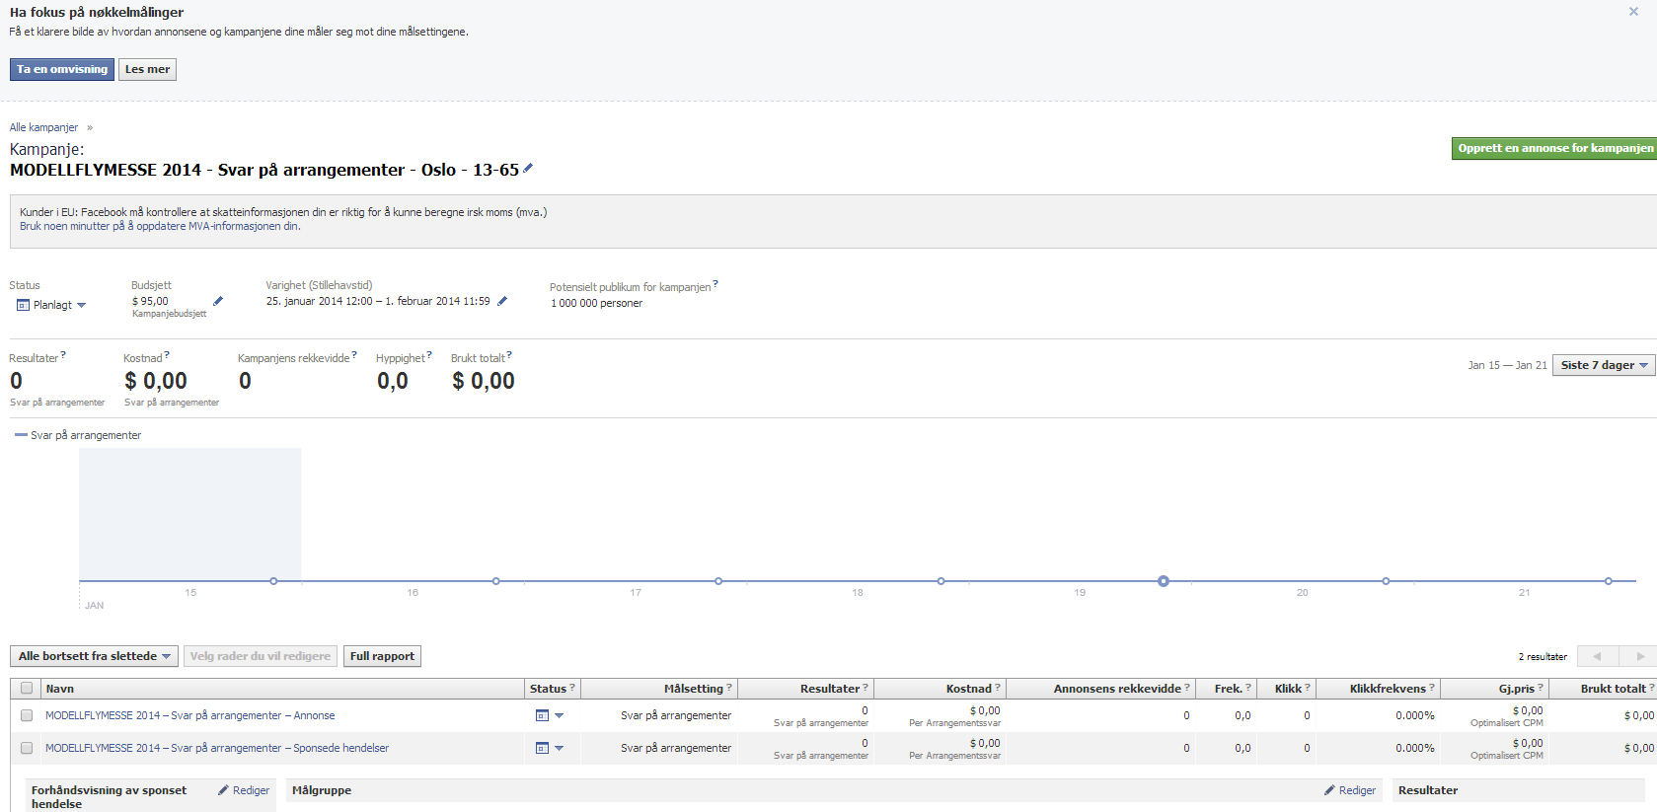The height and width of the screenshot is (812, 1657).
Task: Edit campaign duration pencil icon
Action: [x=502, y=301]
